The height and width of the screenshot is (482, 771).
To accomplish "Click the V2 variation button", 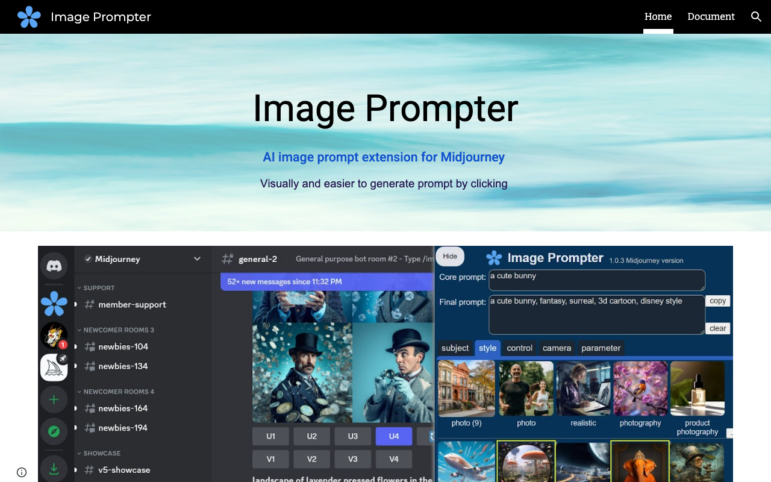I will (x=312, y=459).
